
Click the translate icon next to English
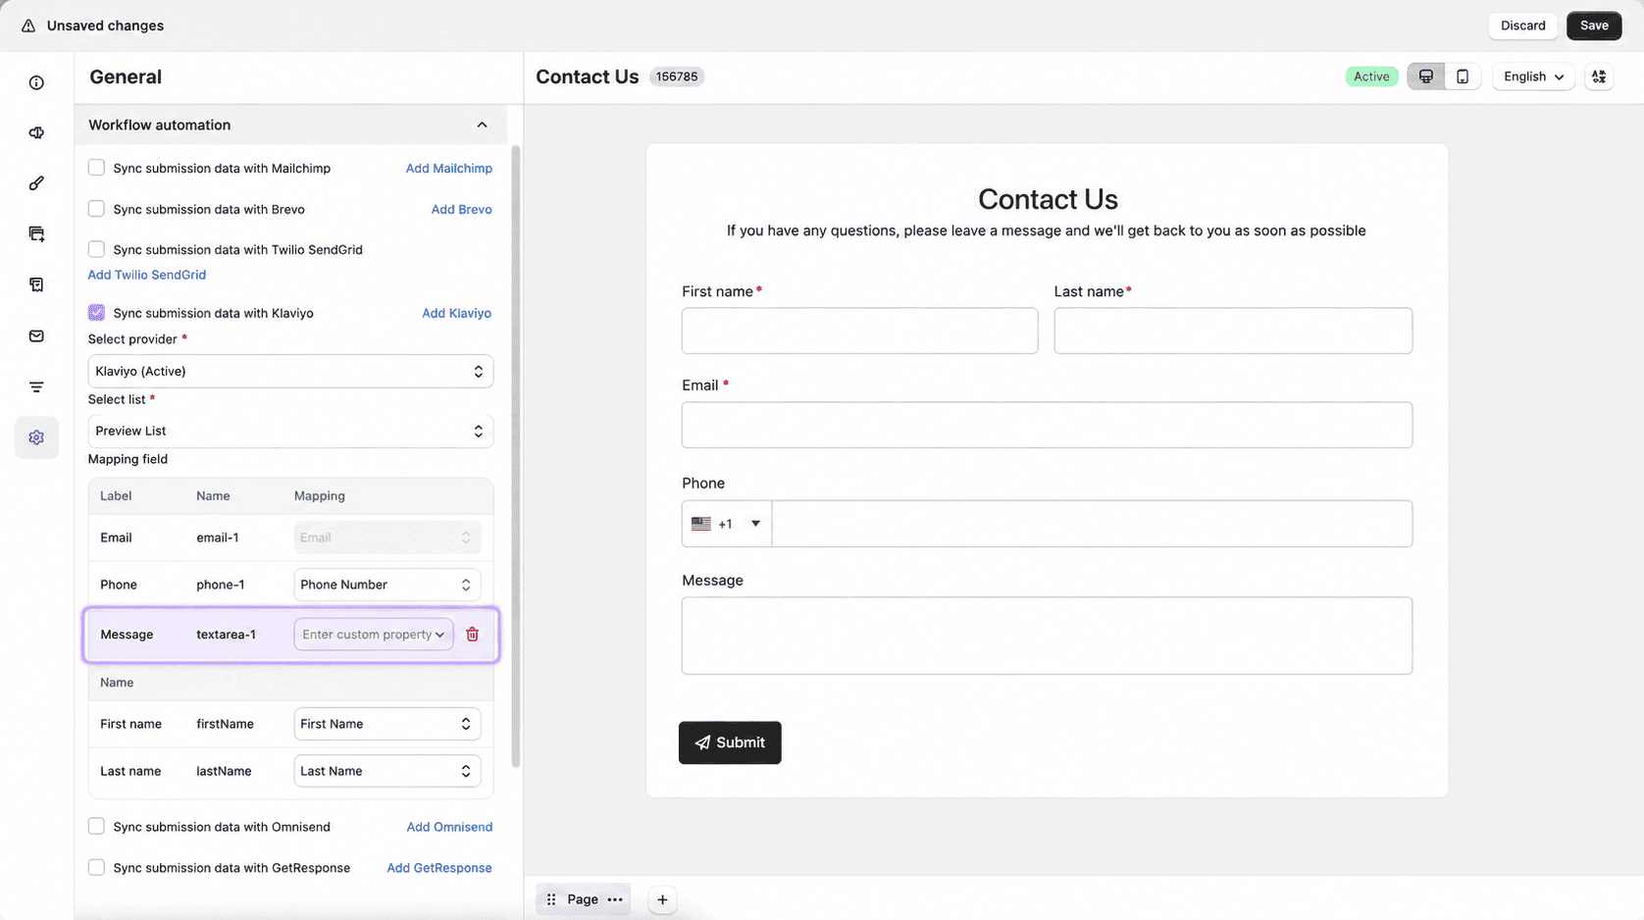point(1599,77)
